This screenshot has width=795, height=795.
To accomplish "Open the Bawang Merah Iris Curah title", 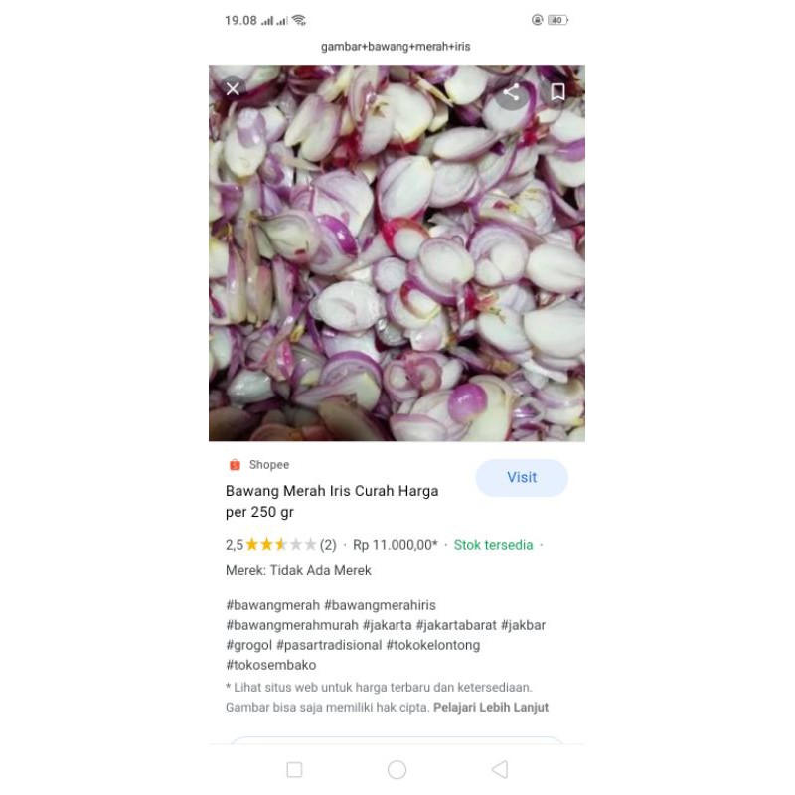I will [x=332, y=501].
